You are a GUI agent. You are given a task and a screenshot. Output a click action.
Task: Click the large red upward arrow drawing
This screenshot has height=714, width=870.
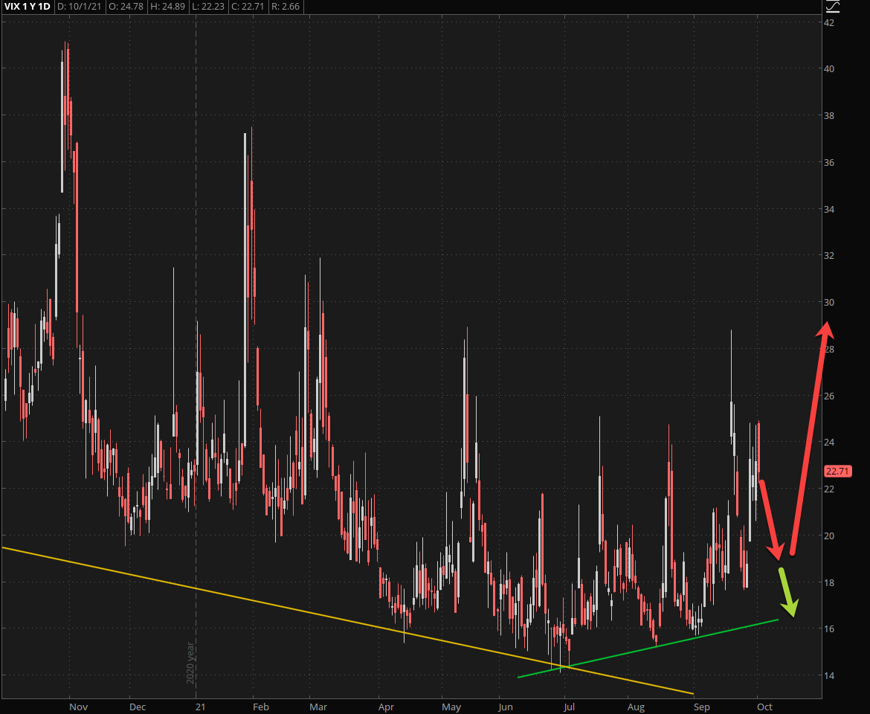coord(809,439)
